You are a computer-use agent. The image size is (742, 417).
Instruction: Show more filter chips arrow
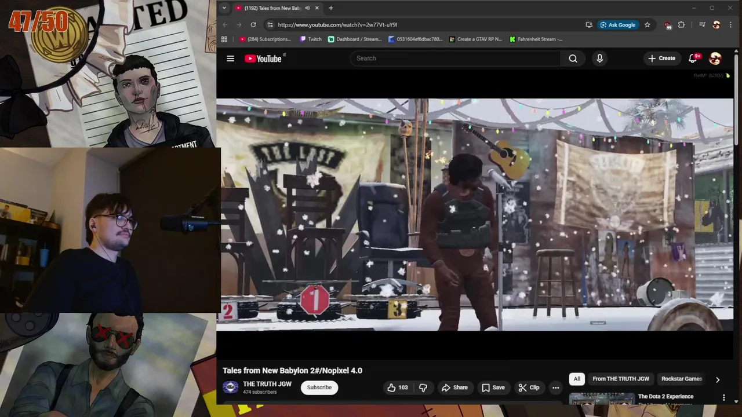pos(718,379)
